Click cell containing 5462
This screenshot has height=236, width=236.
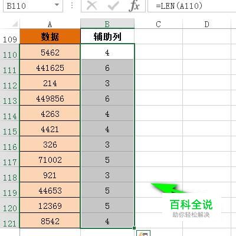(x=50, y=52)
